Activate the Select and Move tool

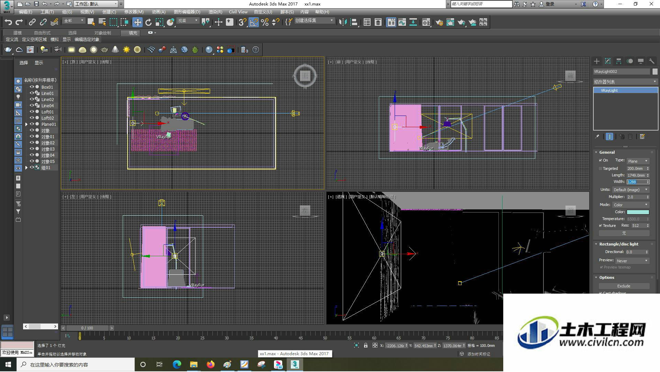137,22
